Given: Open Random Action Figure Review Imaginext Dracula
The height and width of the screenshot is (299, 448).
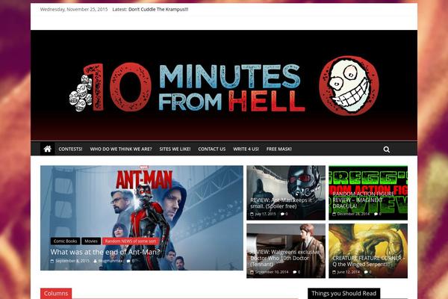Looking at the screenshot, I should coord(364,200).
